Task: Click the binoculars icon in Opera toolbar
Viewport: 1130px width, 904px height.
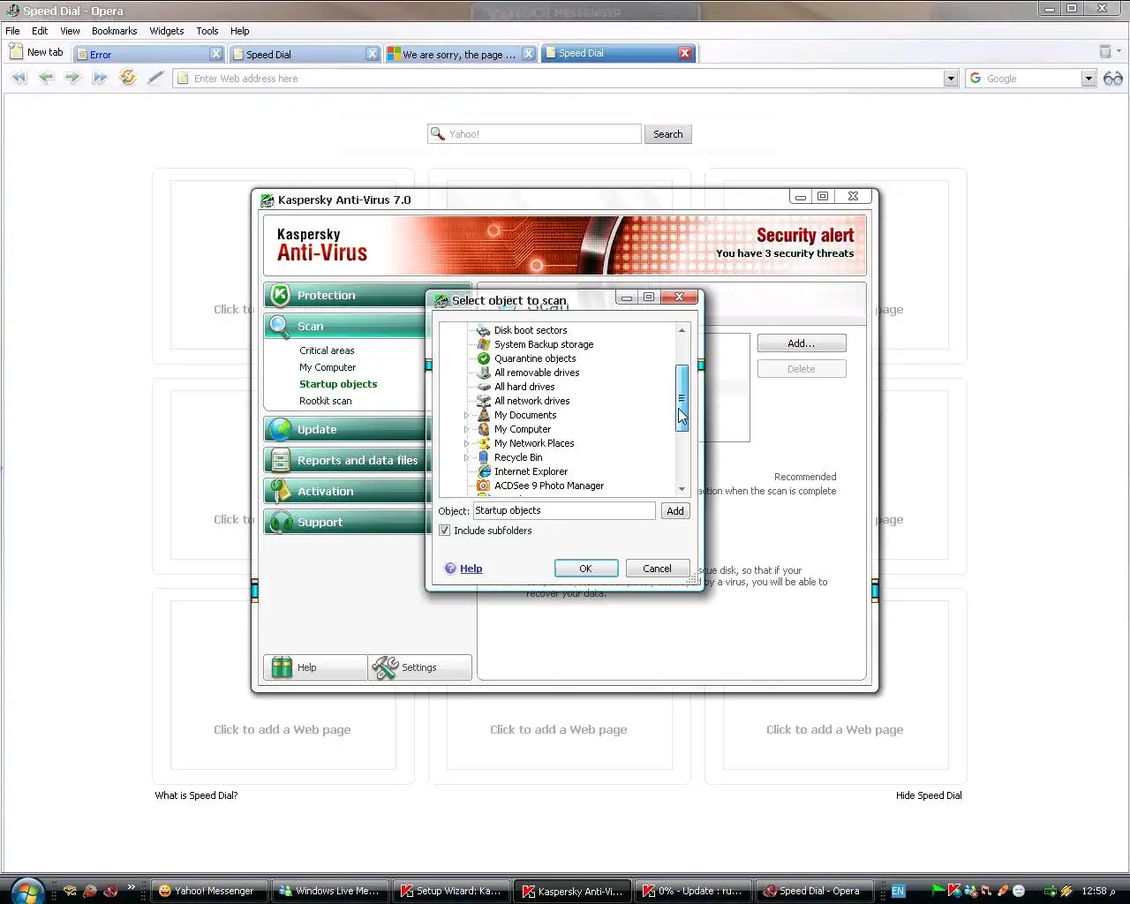Action: point(1113,78)
